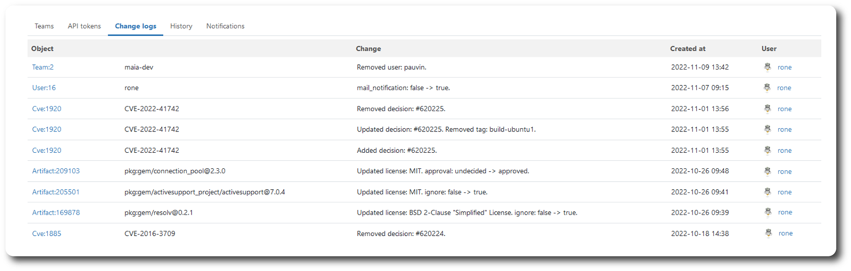851x271 pixels.
Task: Open Artifact:205501 link
Action: pyautogui.click(x=56, y=192)
